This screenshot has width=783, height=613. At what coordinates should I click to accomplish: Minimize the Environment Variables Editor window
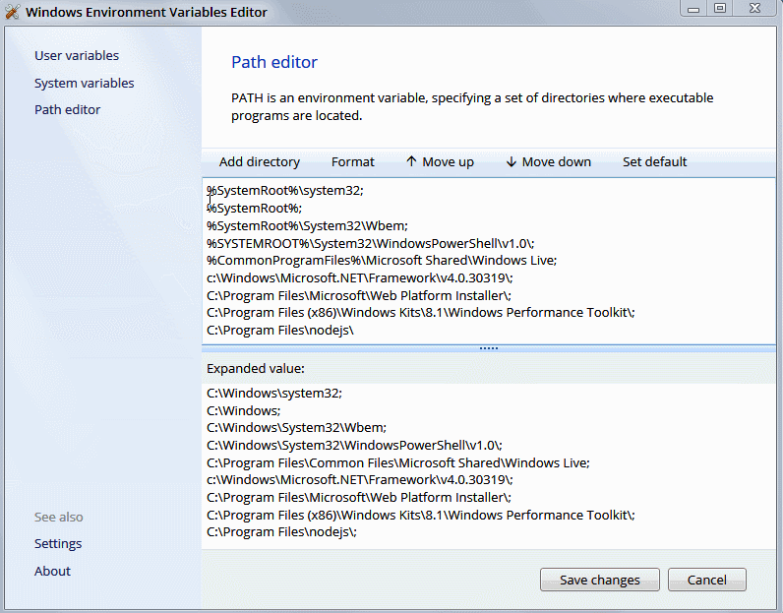click(x=693, y=9)
